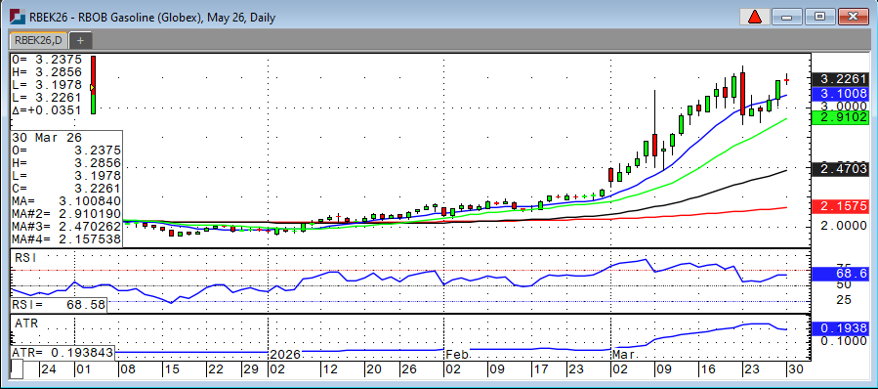Image resolution: width=878 pixels, height=389 pixels.
Task: Click the small empty box beside the date axis
Action: click(x=17, y=368)
